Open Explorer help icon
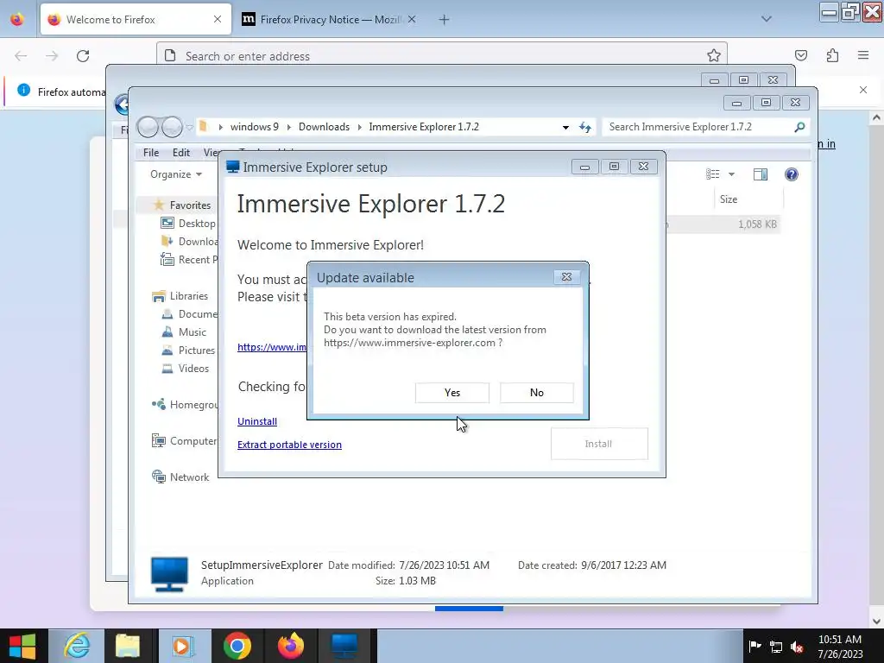This screenshot has width=884, height=663. pyautogui.click(x=792, y=174)
